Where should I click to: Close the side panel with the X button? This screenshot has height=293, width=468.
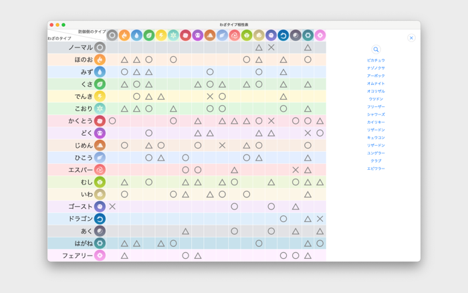pos(411,38)
